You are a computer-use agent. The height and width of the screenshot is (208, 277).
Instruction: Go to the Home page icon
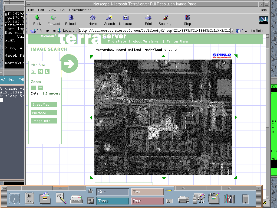coord(93,20)
